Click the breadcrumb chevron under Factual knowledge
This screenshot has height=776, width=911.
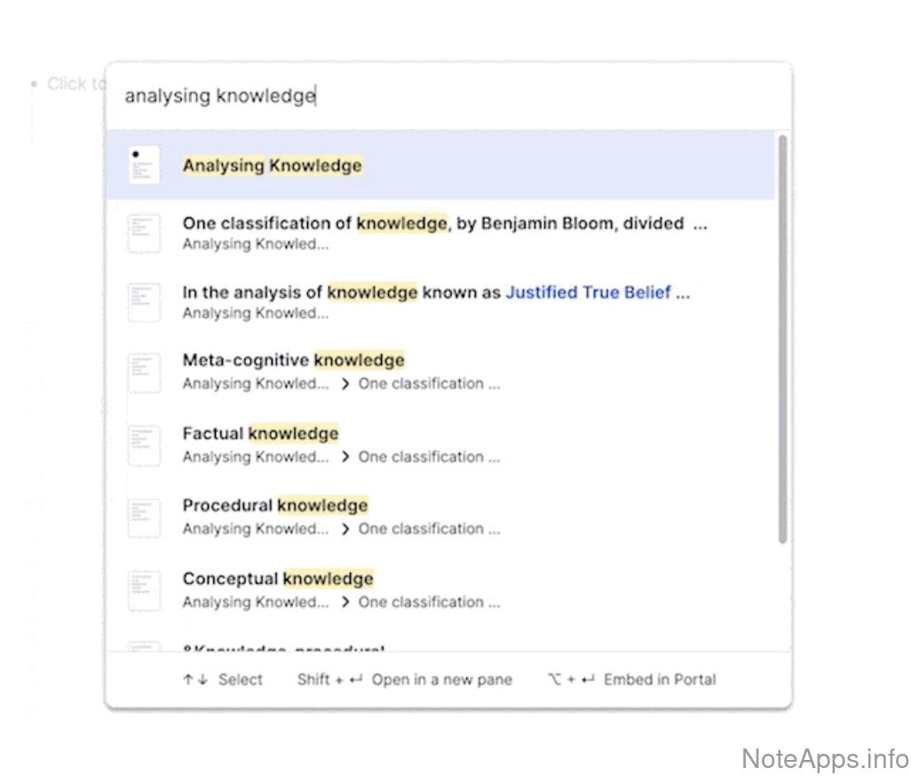click(345, 457)
